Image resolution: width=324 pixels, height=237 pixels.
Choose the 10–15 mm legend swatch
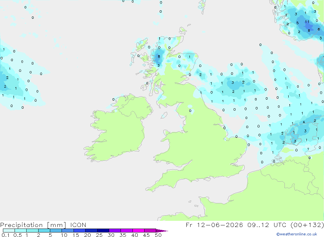coord(68,231)
